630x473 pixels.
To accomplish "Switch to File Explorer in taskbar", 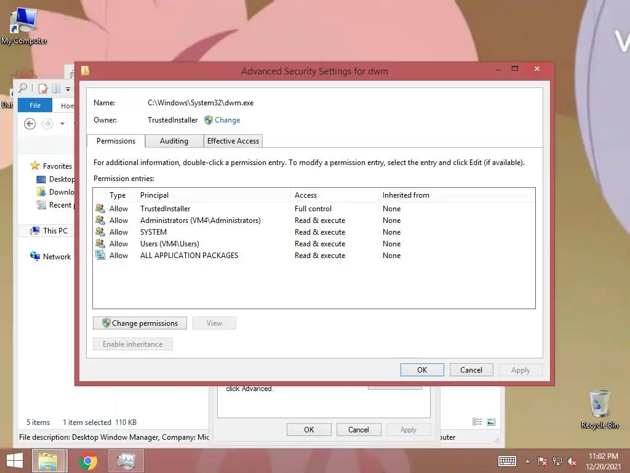I will (48, 461).
